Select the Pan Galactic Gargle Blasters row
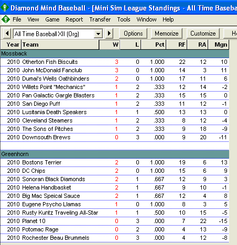The image size is (237, 245). (x=115, y=95)
